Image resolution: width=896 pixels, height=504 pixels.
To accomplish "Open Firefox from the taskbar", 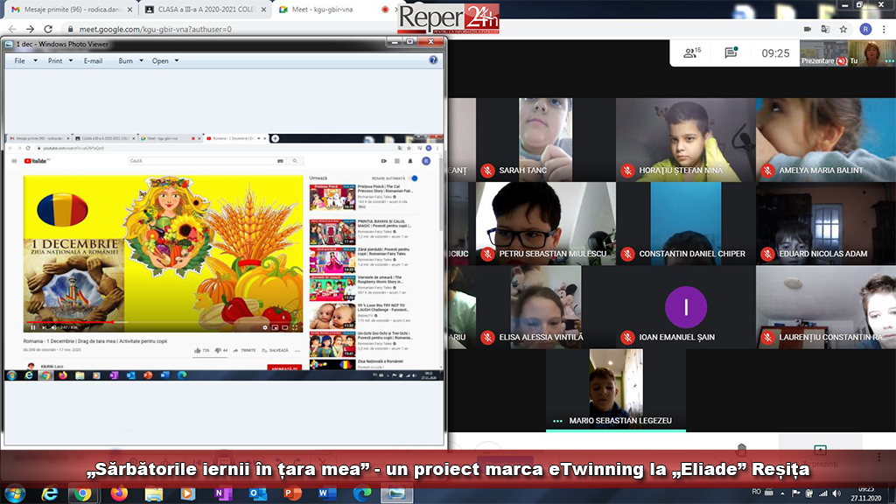I will point(119,493).
